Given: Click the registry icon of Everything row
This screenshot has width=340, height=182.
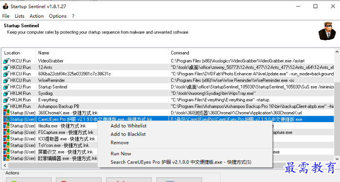Looking at the screenshot, I should [6, 100].
